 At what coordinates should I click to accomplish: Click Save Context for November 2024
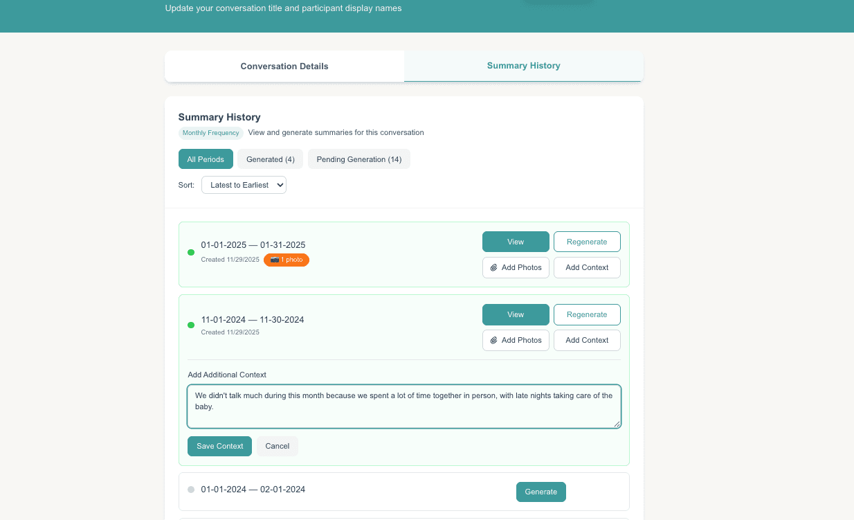tap(219, 446)
